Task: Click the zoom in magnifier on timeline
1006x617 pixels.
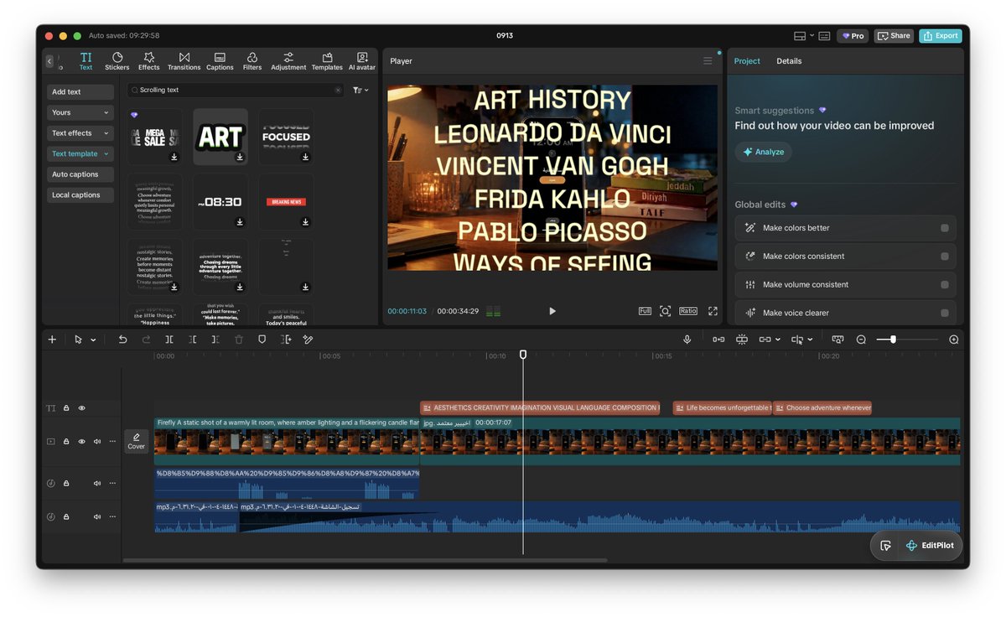Action: coord(954,340)
